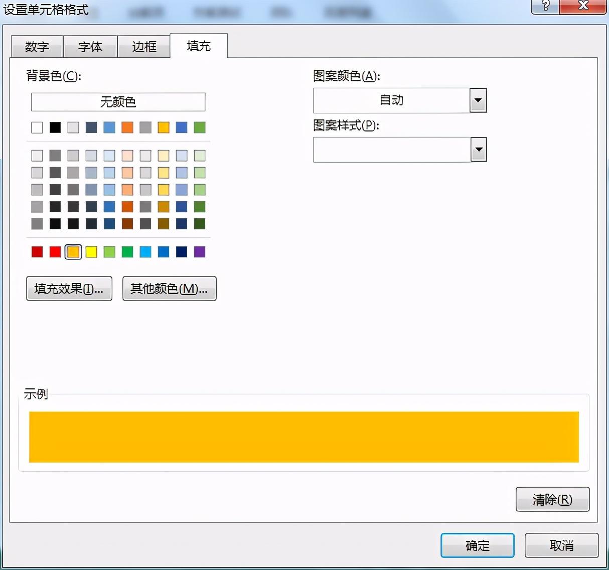Select navy swatch in standard colors

point(182,252)
